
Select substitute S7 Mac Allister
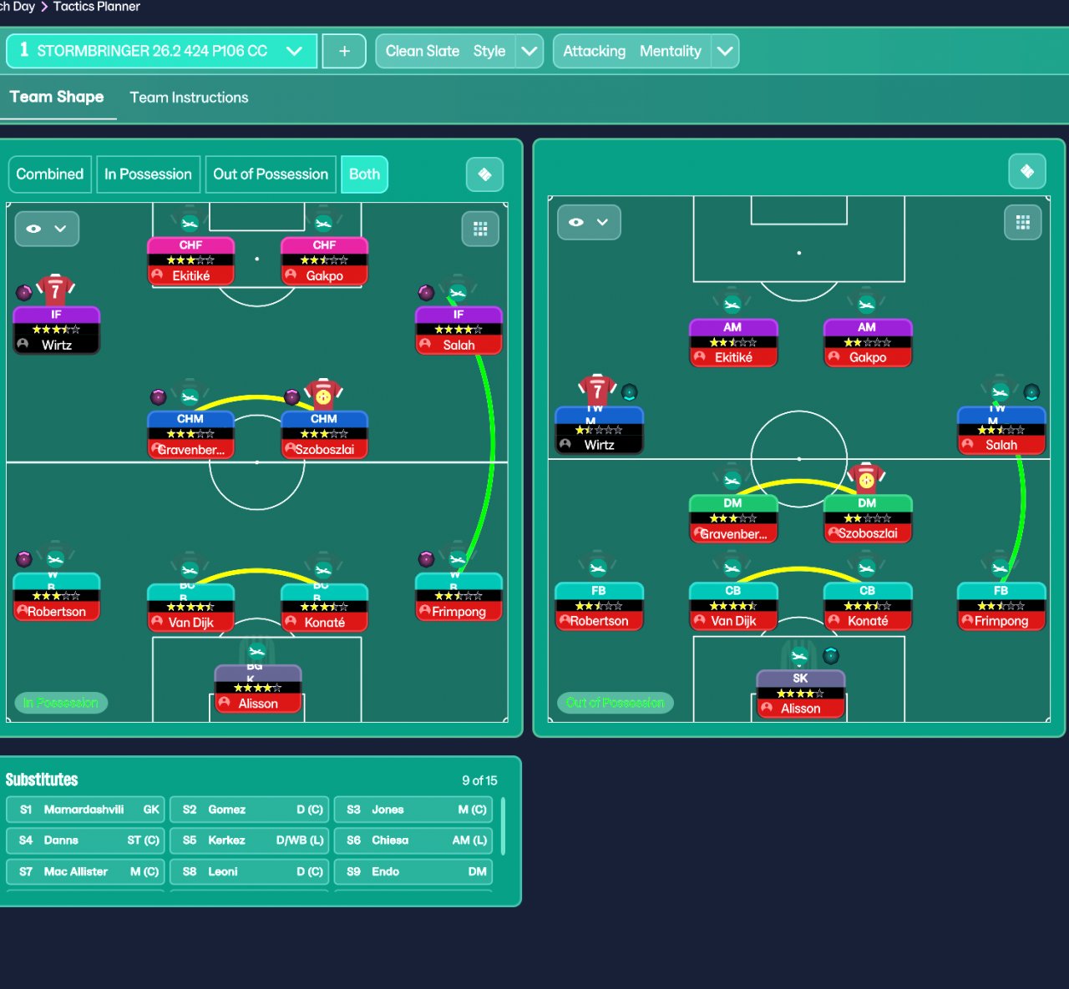[85, 871]
